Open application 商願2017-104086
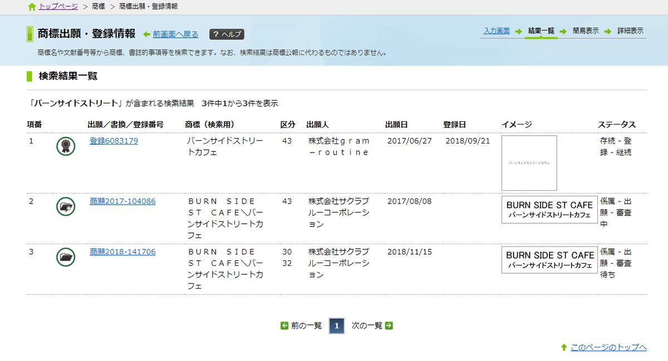This screenshot has width=668, height=361. point(122,201)
